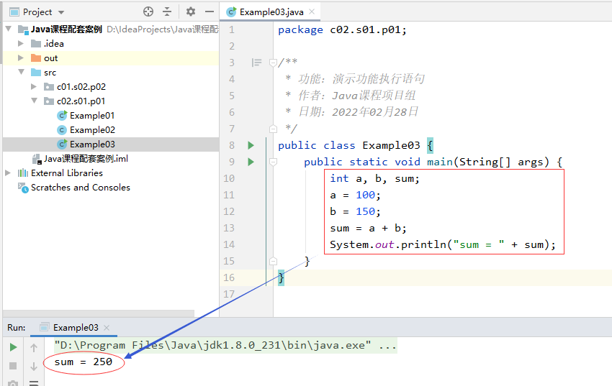Viewport: 612px width, 386px height.
Task: Click the camera dump threads icon
Action: [13, 383]
